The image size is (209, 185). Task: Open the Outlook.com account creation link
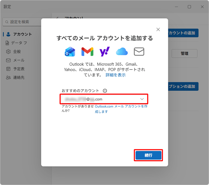[x=121, y=109]
